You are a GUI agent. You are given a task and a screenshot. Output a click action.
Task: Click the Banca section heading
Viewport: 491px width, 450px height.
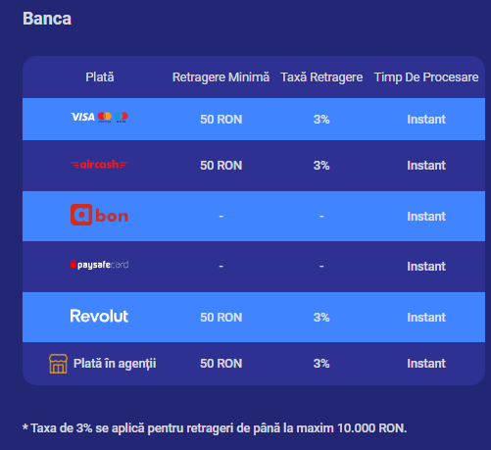pyautogui.click(x=47, y=19)
